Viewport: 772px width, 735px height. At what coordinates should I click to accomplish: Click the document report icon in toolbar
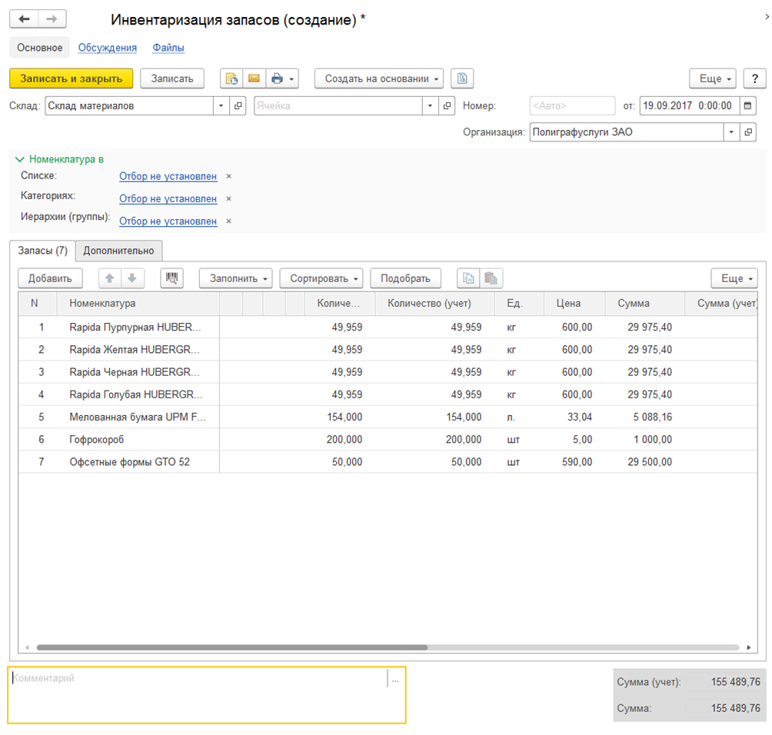click(x=462, y=78)
